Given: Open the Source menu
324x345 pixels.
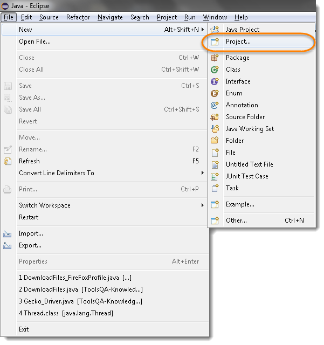Looking at the screenshot, I should (49, 17).
